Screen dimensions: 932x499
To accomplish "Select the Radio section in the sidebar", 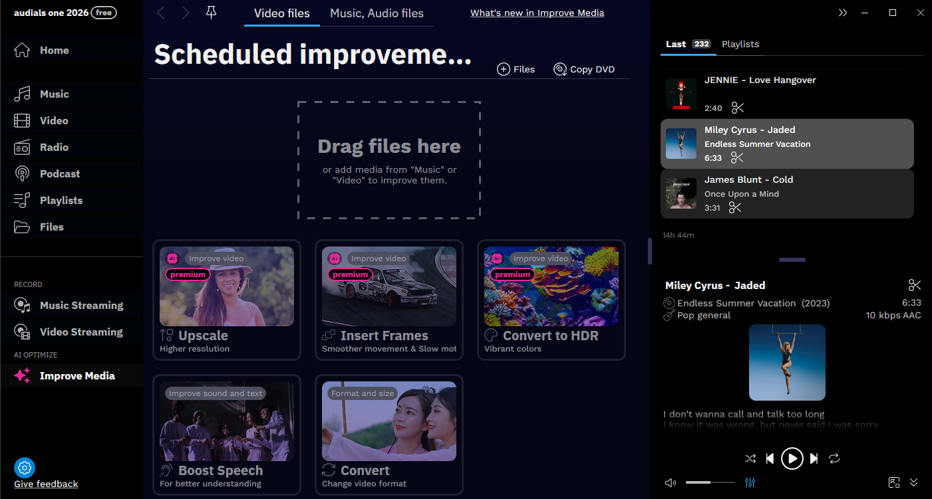I will click(x=53, y=147).
